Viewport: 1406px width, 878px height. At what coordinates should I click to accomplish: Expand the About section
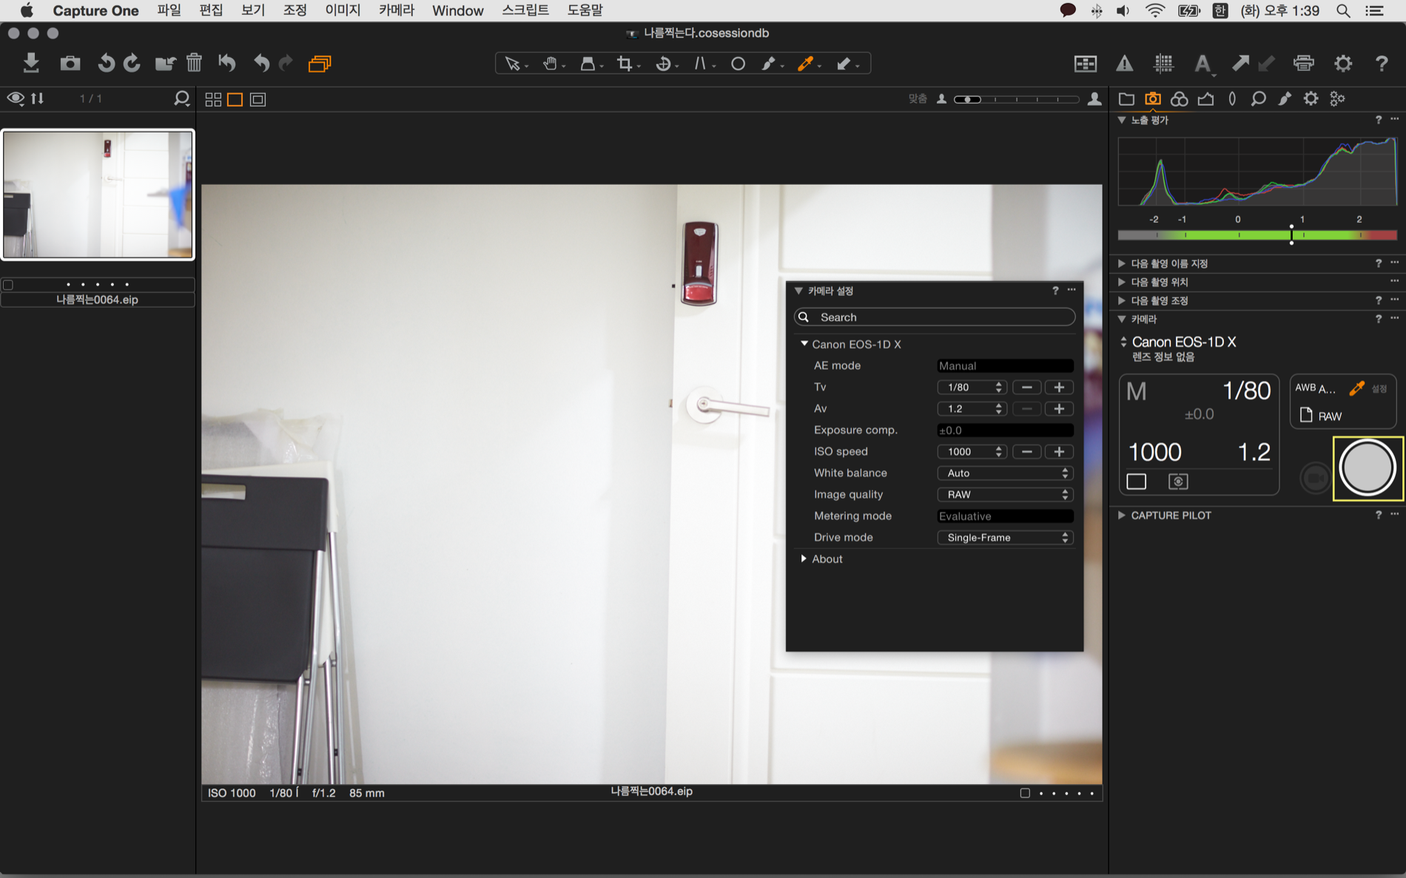[804, 559]
